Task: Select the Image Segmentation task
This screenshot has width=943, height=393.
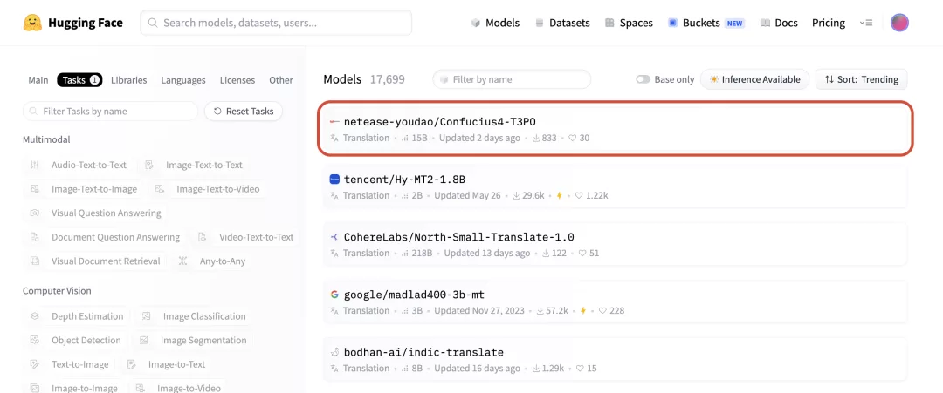Action: 193,340
